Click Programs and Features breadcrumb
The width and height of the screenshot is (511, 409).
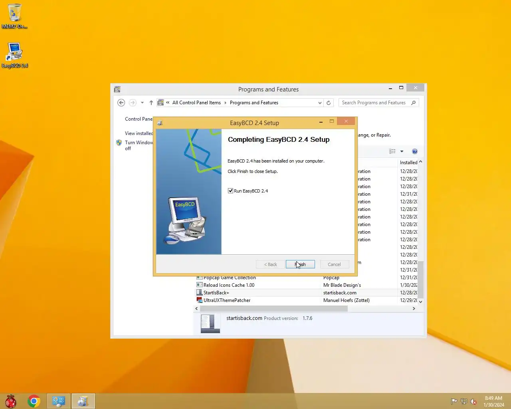click(254, 103)
